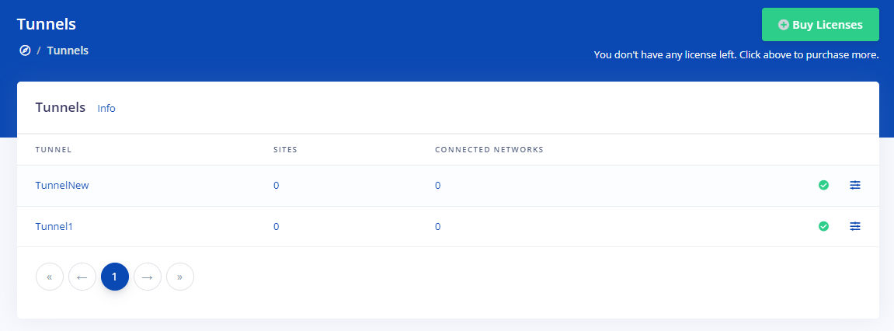Sort by the Tunnel column header
Viewport: 894px width, 331px height.
tap(54, 150)
